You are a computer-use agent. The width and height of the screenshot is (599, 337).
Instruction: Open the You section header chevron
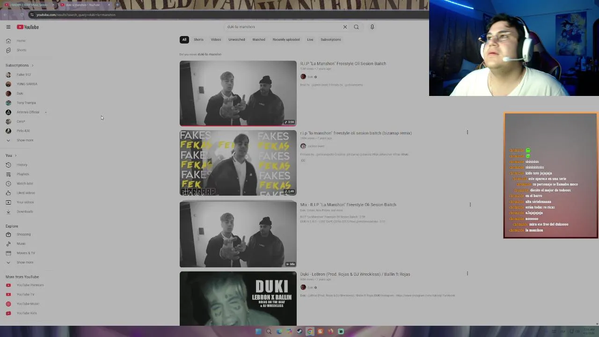point(15,155)
